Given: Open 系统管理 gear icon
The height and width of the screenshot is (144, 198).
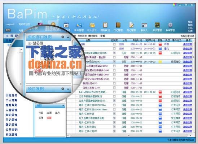Looking at the screenshot, I should (x=170, y=25).
